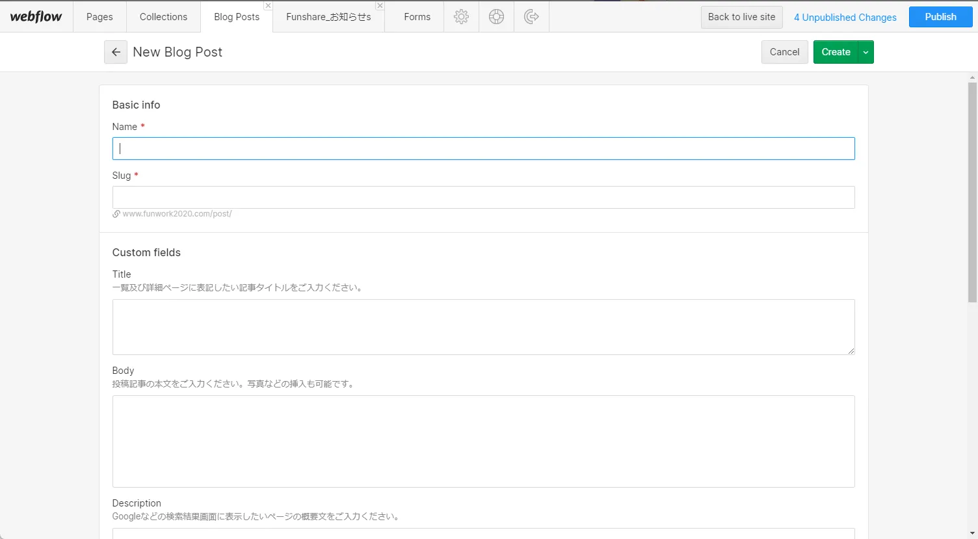
Task: Open settings via the gear icon
Action: pyautogui.click(x=461, y=17)
